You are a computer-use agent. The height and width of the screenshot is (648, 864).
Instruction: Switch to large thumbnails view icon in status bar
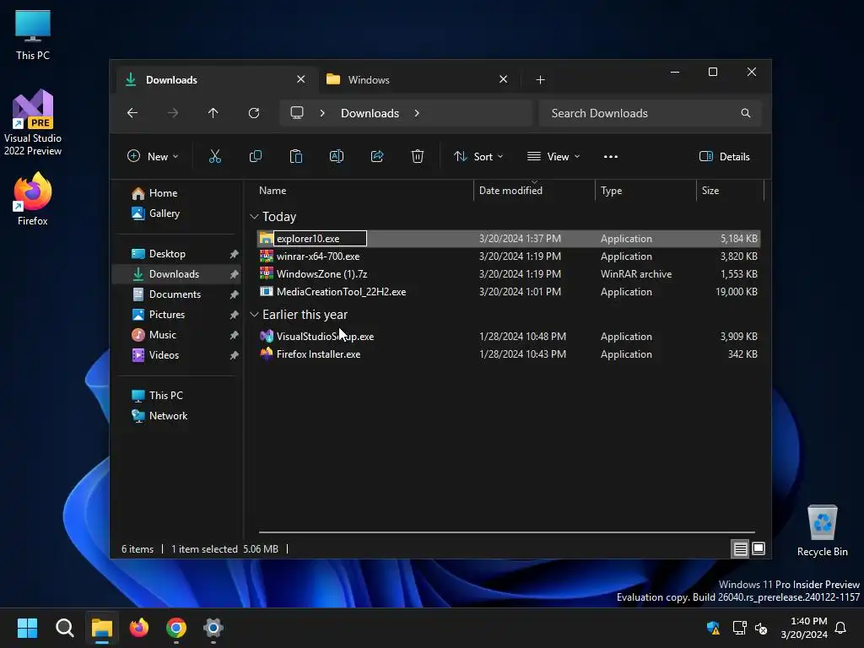[x=759, y=548]
